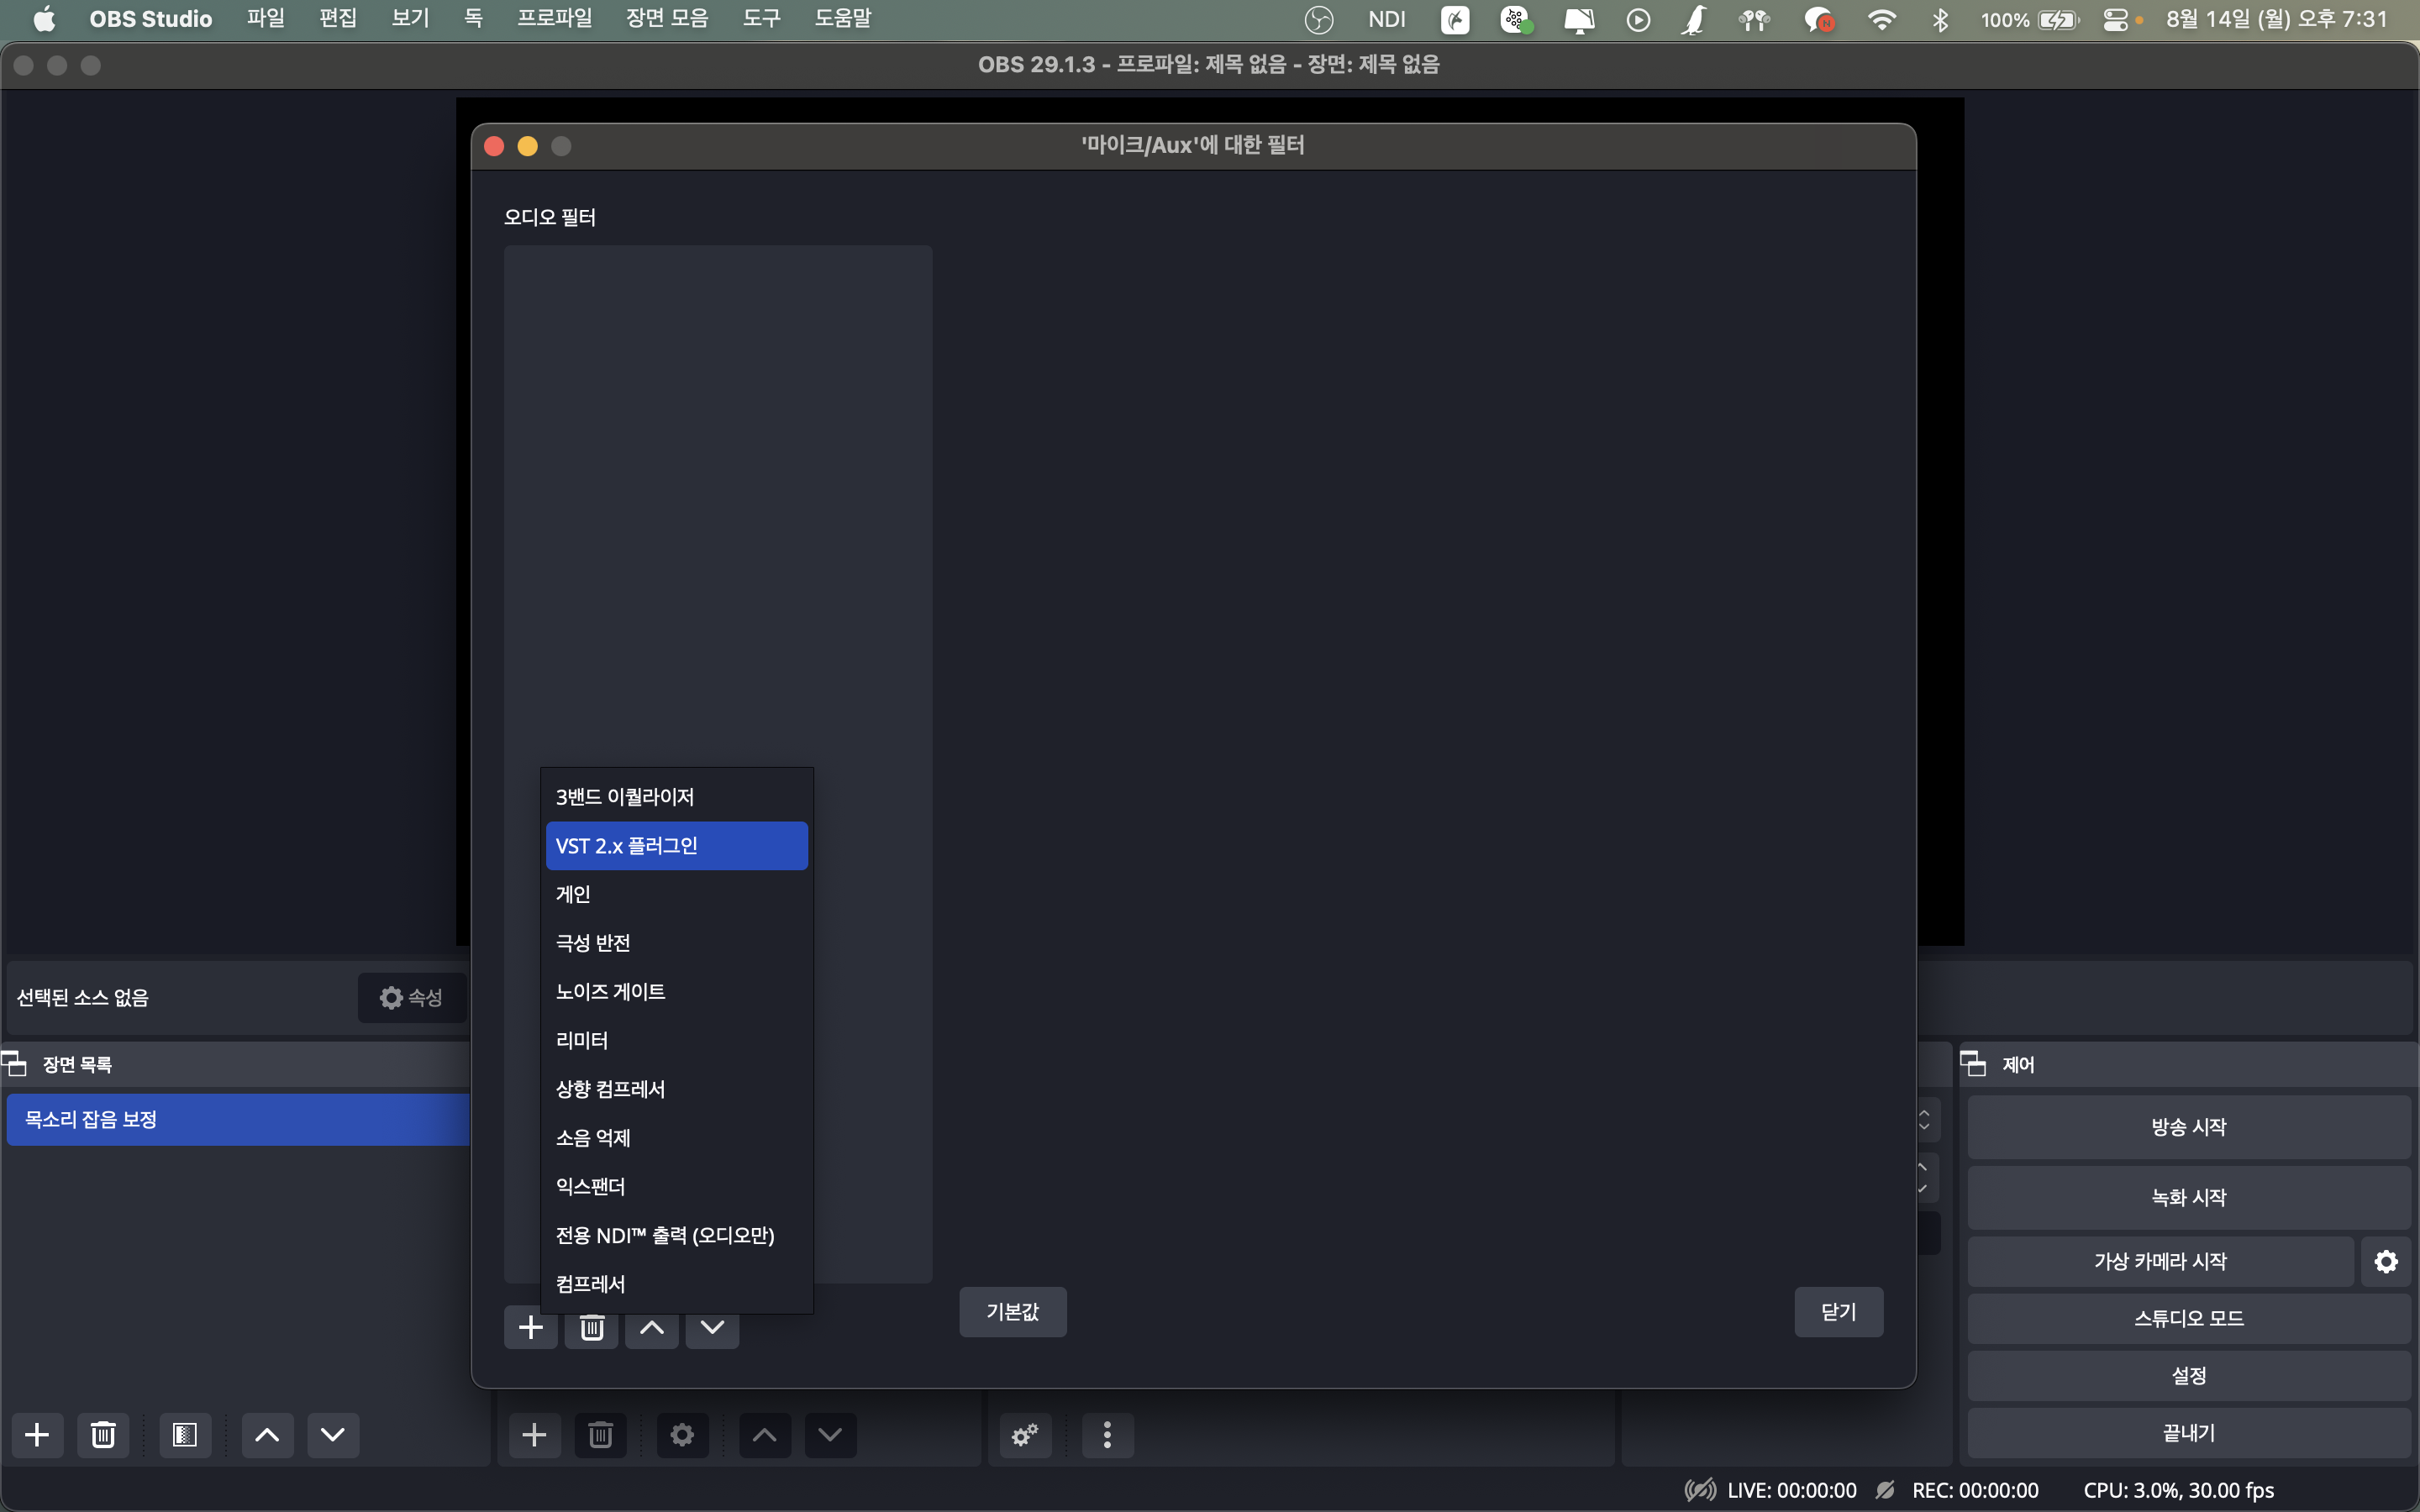Select VST 2.x 플러그인 filter option
2420x1512 pixels.
(x=677, y=846)
